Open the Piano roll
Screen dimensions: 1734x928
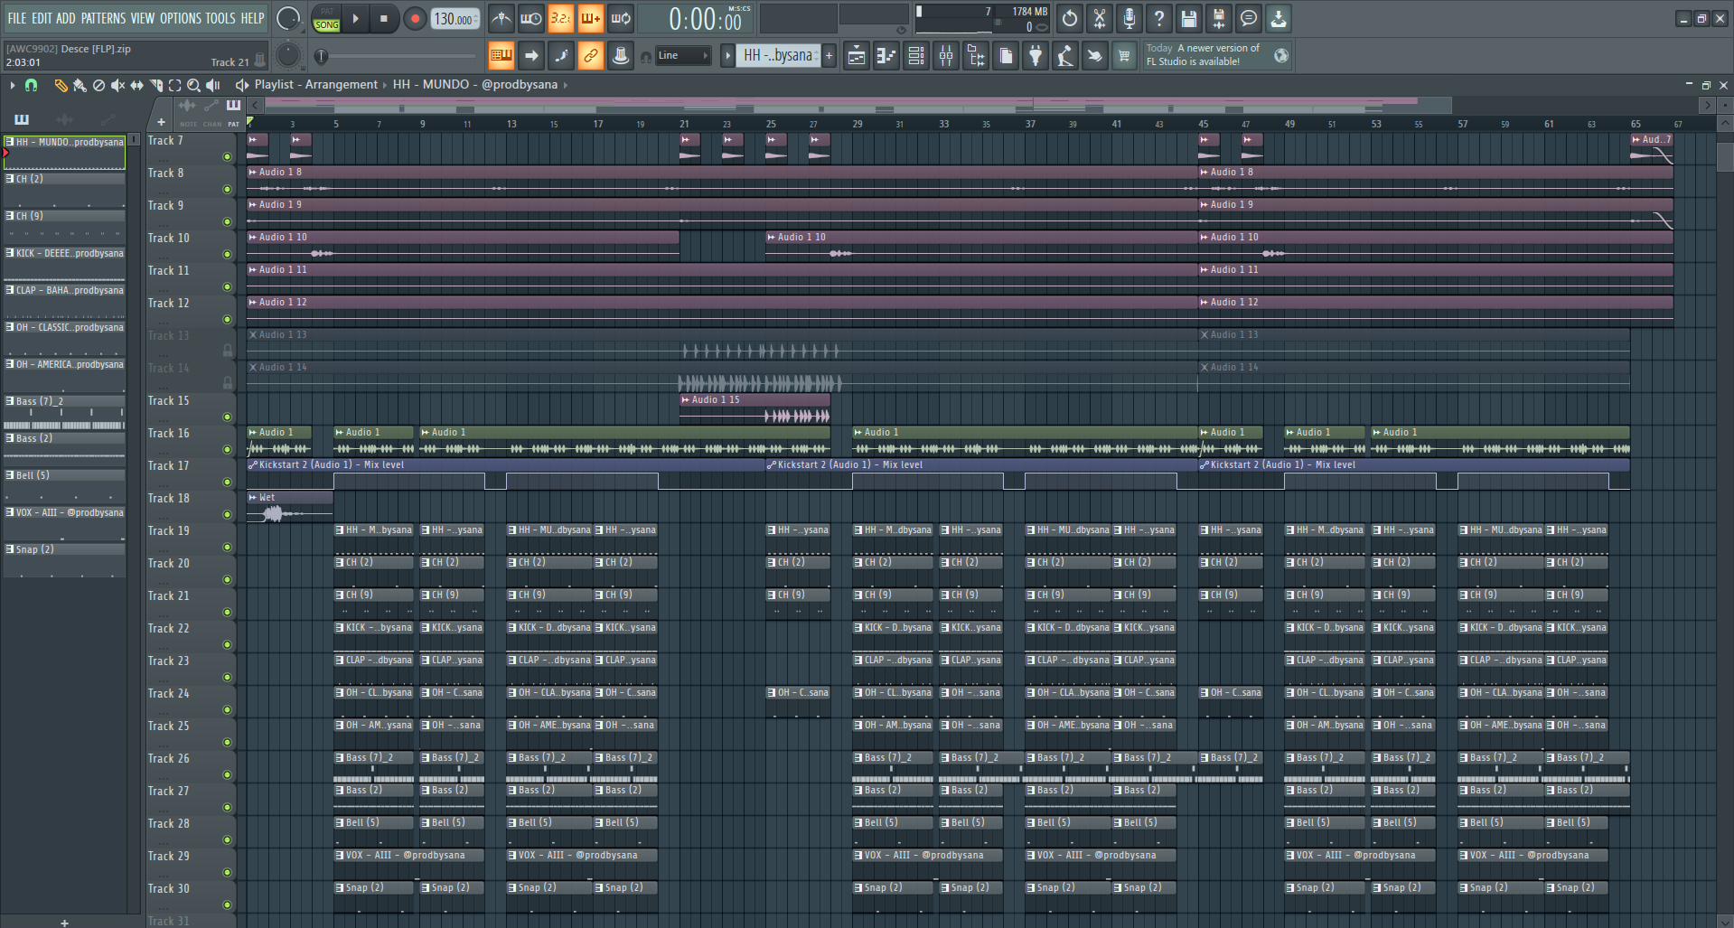(886, 56)
